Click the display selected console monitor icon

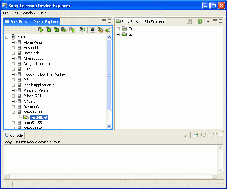point(204,135)
